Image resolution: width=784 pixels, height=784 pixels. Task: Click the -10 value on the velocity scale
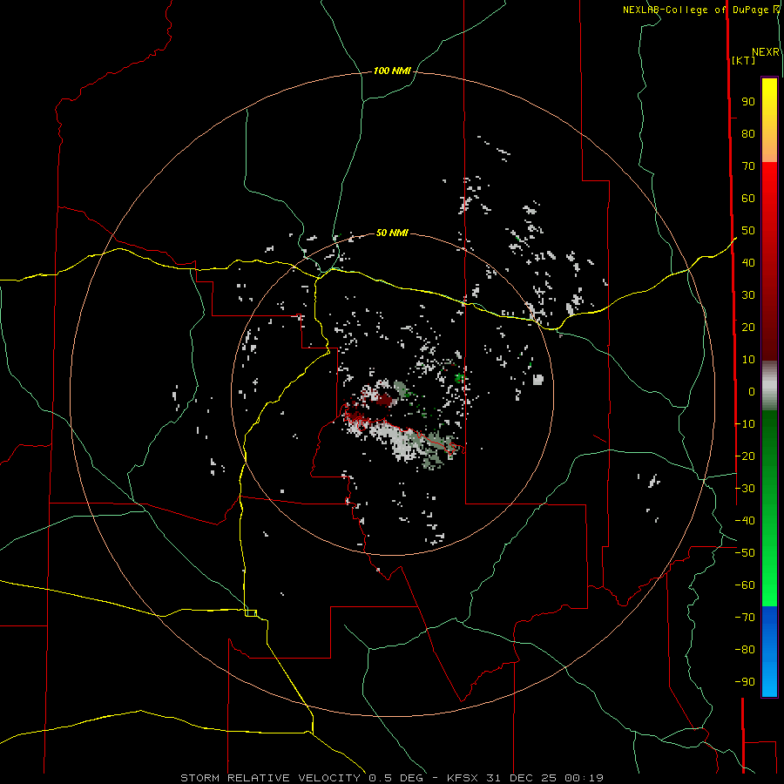745,424
